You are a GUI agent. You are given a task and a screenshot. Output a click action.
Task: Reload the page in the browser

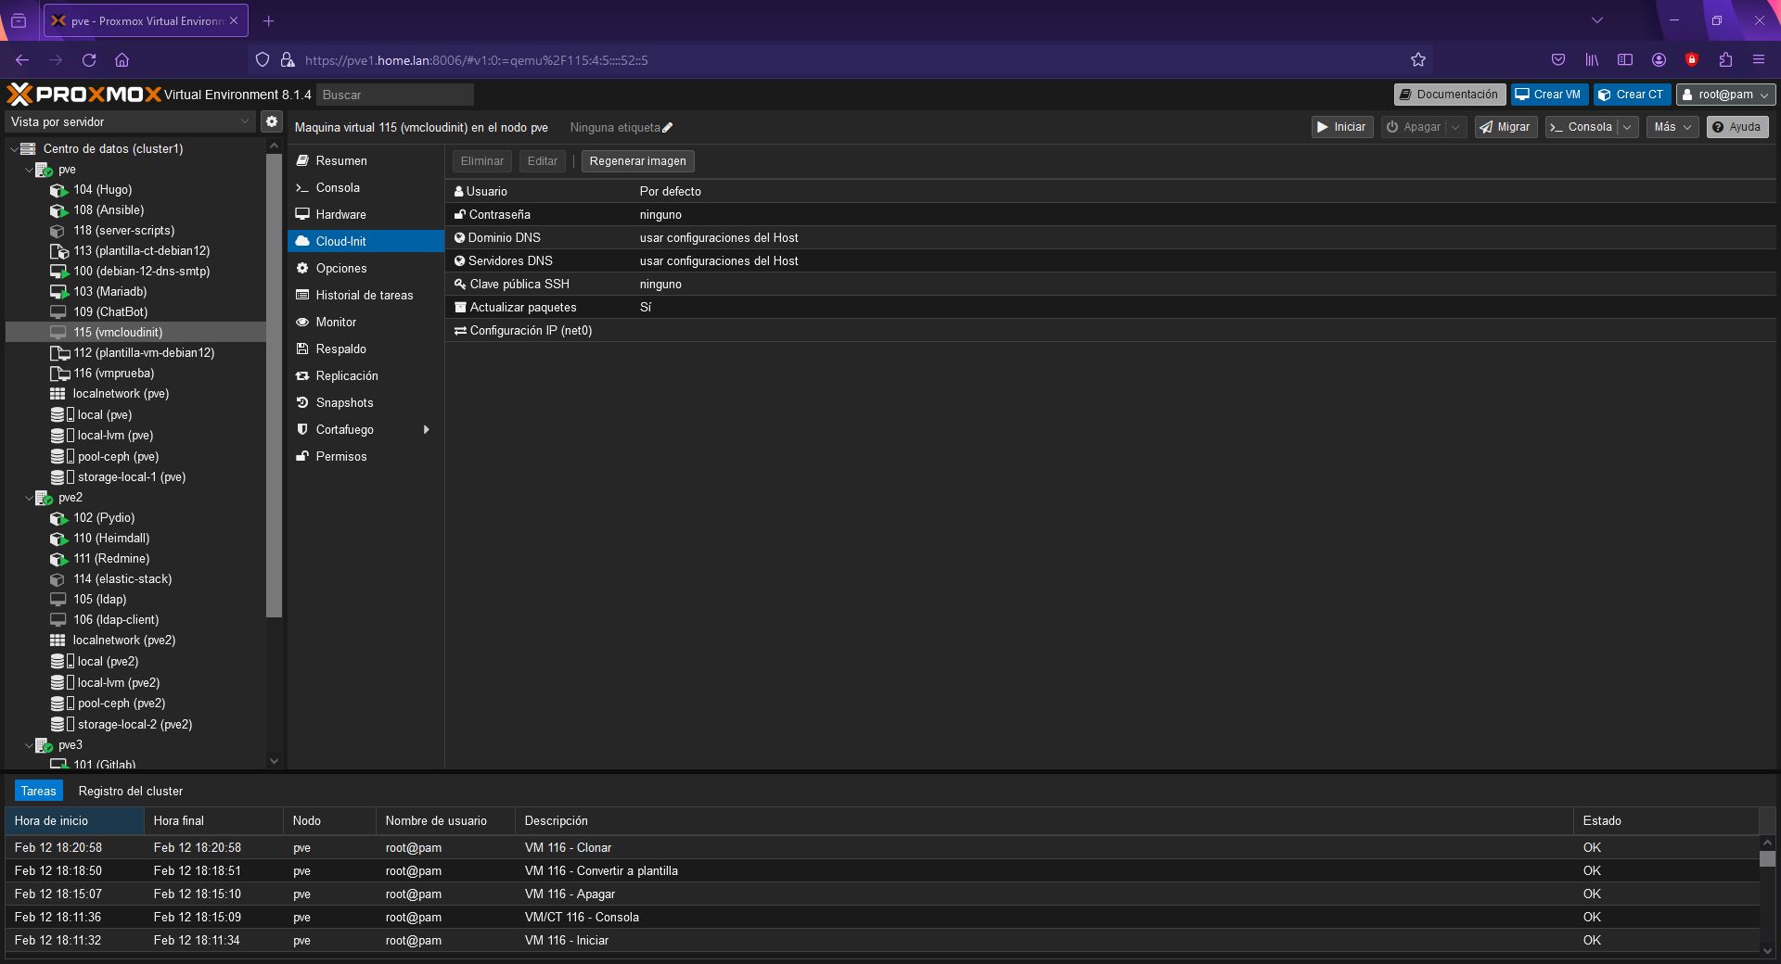coord(89,60)
